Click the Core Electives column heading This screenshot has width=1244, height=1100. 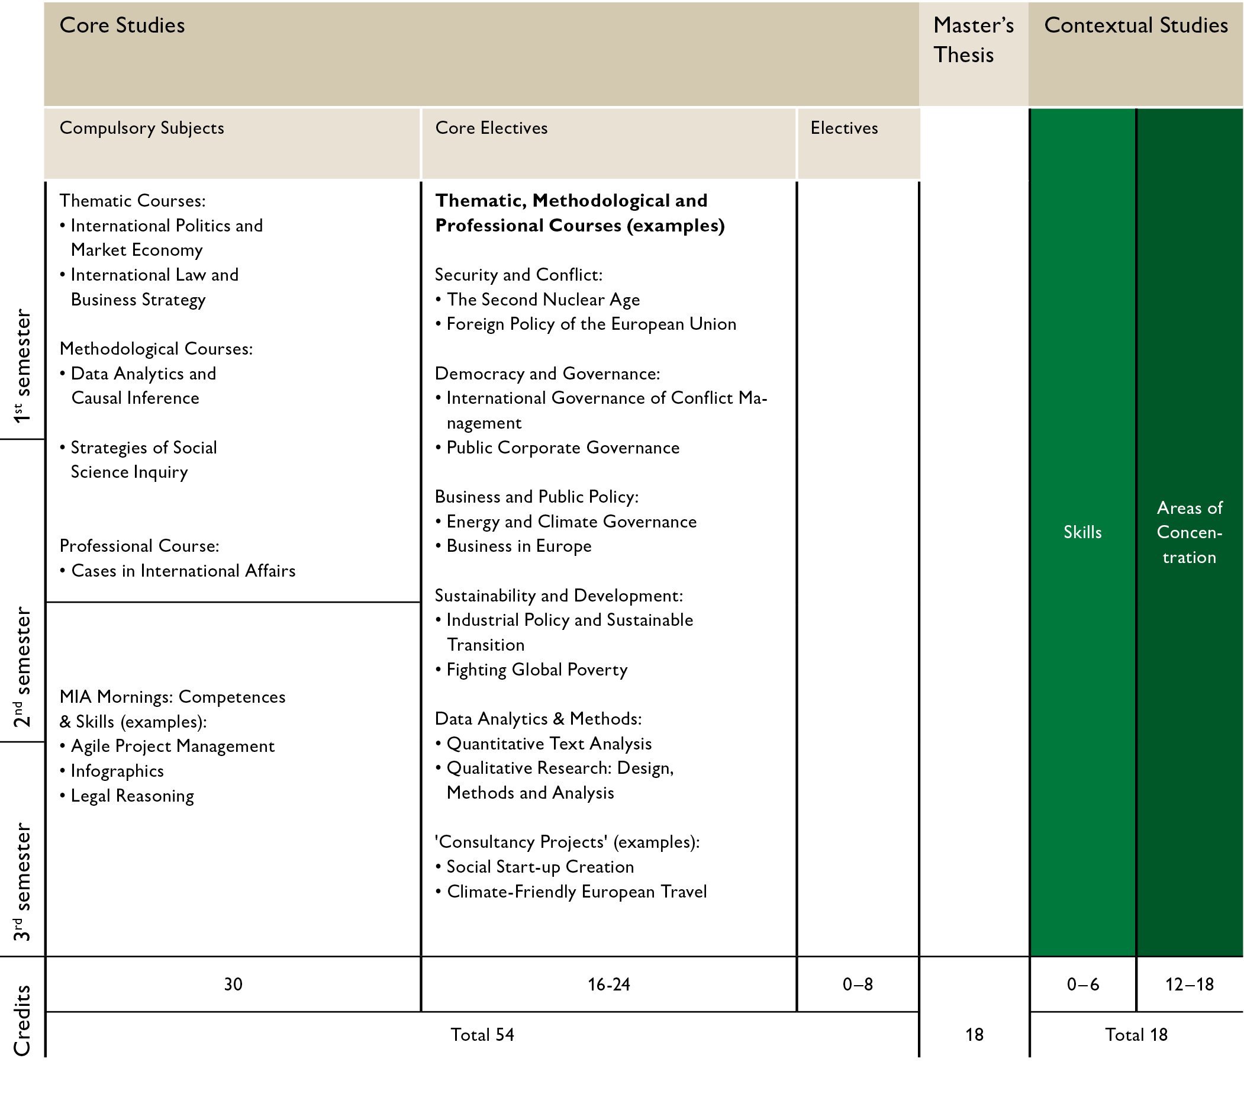[x=491, y=128]
